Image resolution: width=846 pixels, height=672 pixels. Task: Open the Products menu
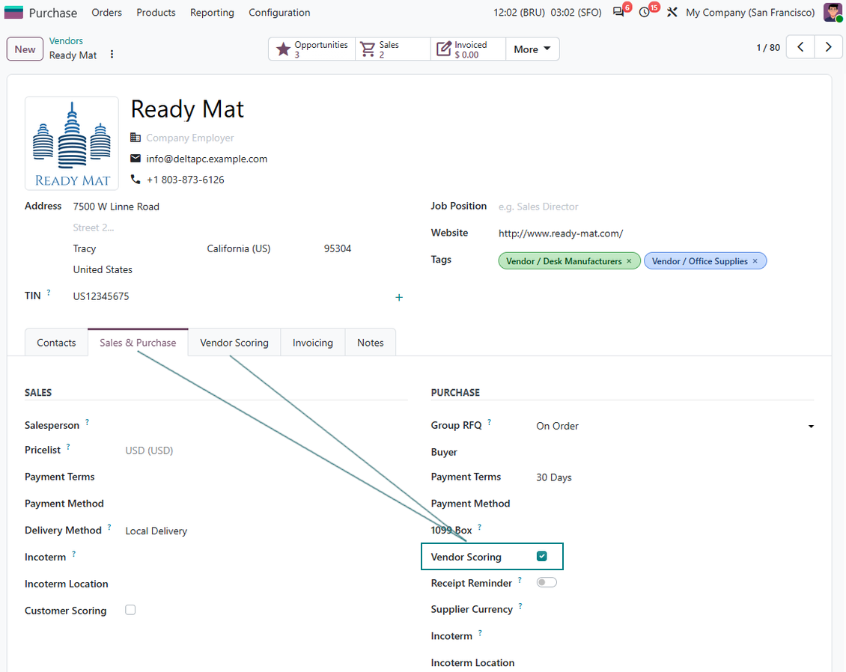pyautogui.click(x=156, y=13)
